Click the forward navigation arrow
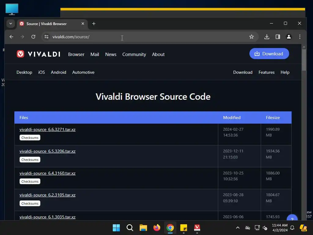The image size is (313, 235). [22, 37]
